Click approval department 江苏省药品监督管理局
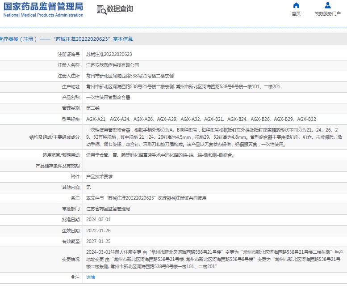 (x=108, y=209)
